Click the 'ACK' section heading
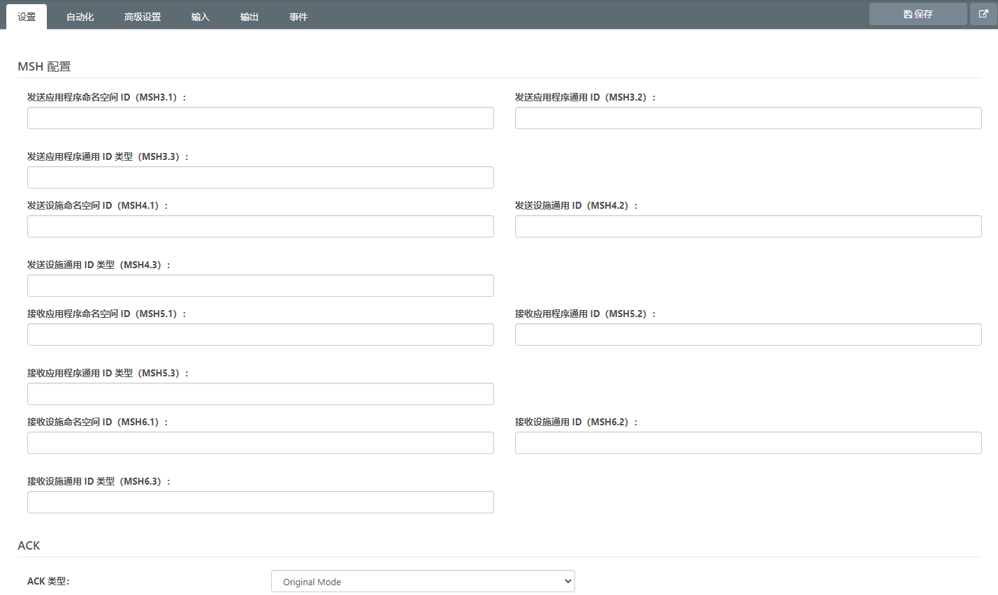This screenshot has height=595, width=998. coord(29,545)
